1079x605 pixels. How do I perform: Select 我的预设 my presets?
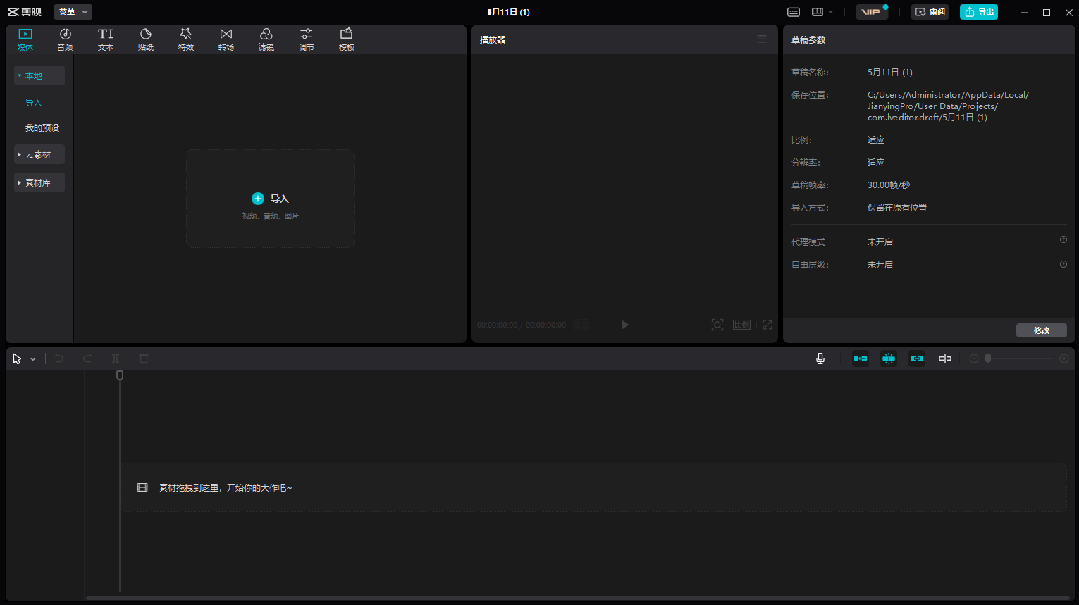[42, 127]
